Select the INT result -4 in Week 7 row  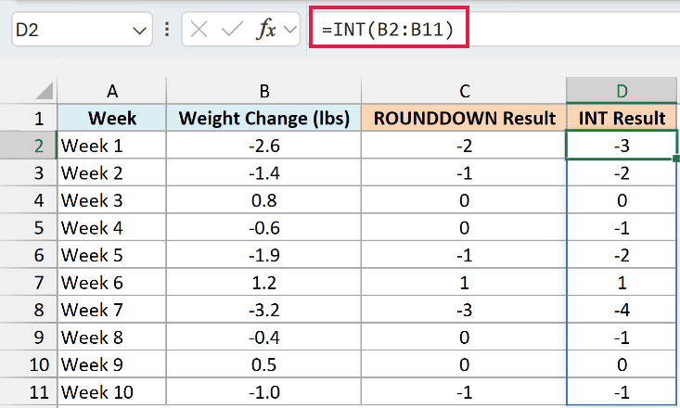coord(622,310)
